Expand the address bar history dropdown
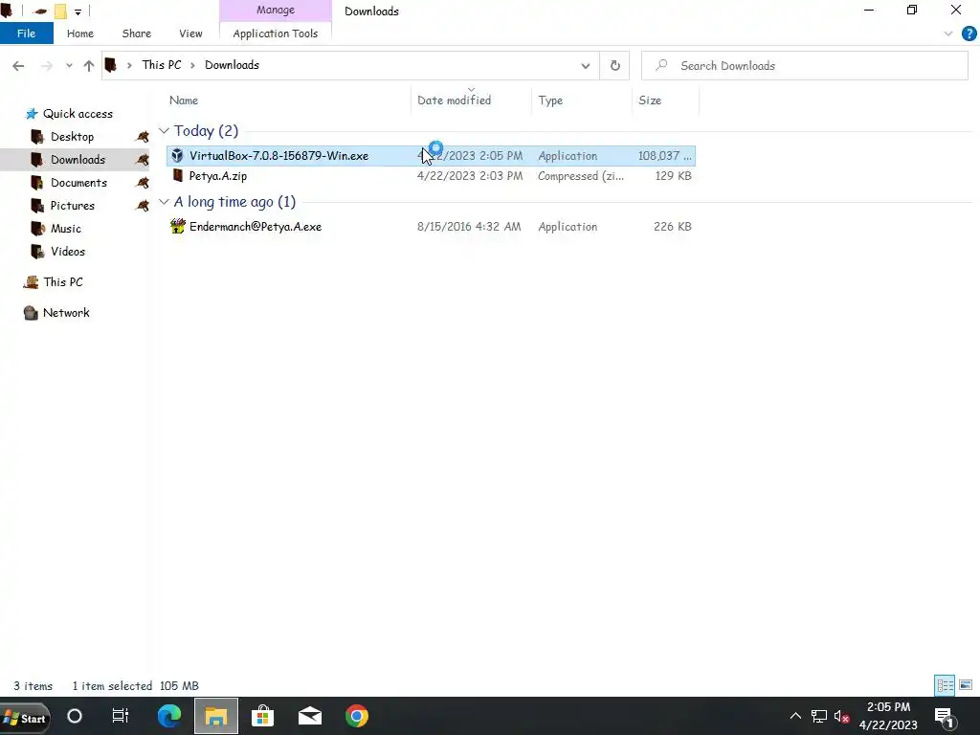This screenshot has height=735, width=980. [586, 66]
